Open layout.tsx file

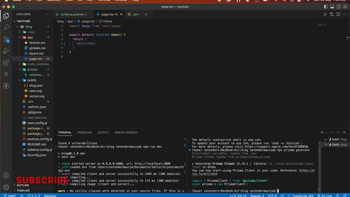click(x=36, y=54)
